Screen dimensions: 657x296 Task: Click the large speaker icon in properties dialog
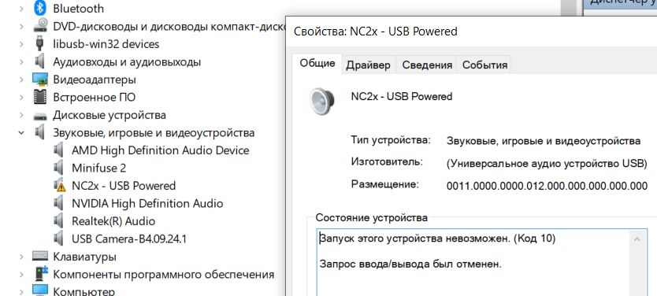point(321,101)
